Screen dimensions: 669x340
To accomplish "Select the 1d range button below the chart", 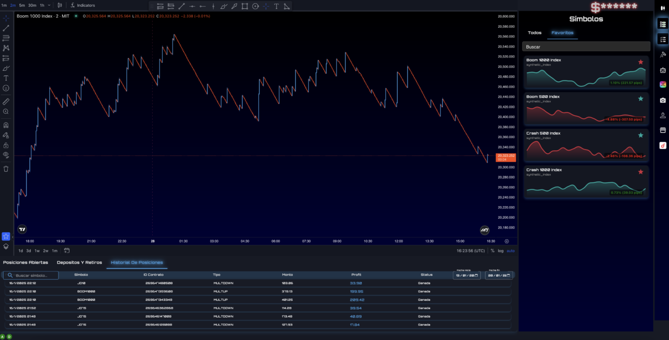I will point(21,251).
